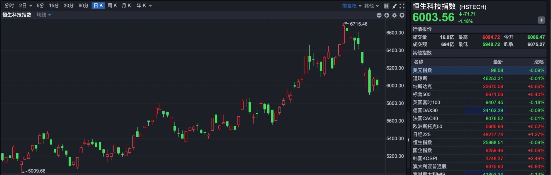Open the 均线 indicator dropdown
The height and width of the screenshot is (175, 551).
click(x=44, y=15)
